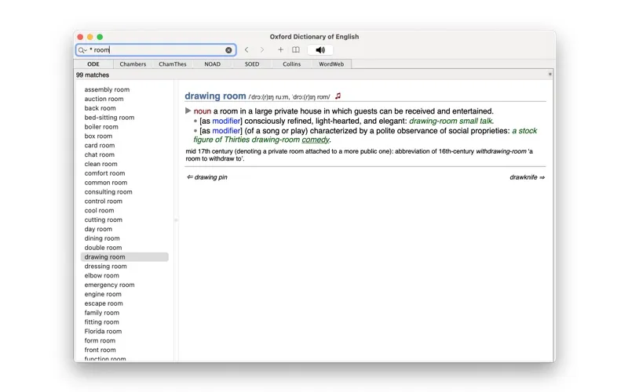Switch to the ODE tab

[x=93, y=64]
